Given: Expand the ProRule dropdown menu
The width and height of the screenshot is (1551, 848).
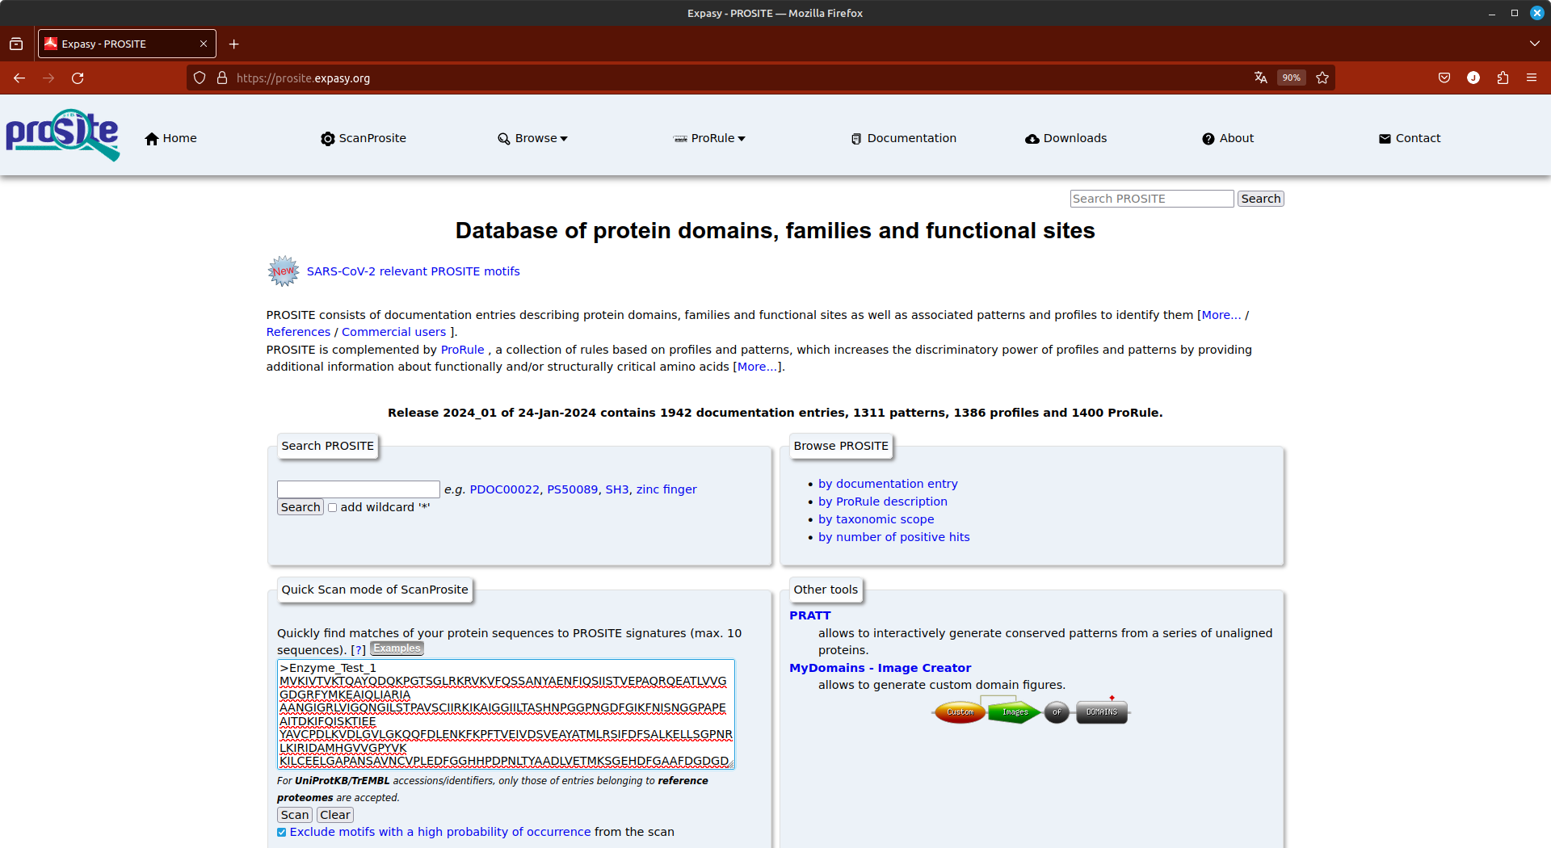Looking at the screenshot, I should tap(710, 138).
